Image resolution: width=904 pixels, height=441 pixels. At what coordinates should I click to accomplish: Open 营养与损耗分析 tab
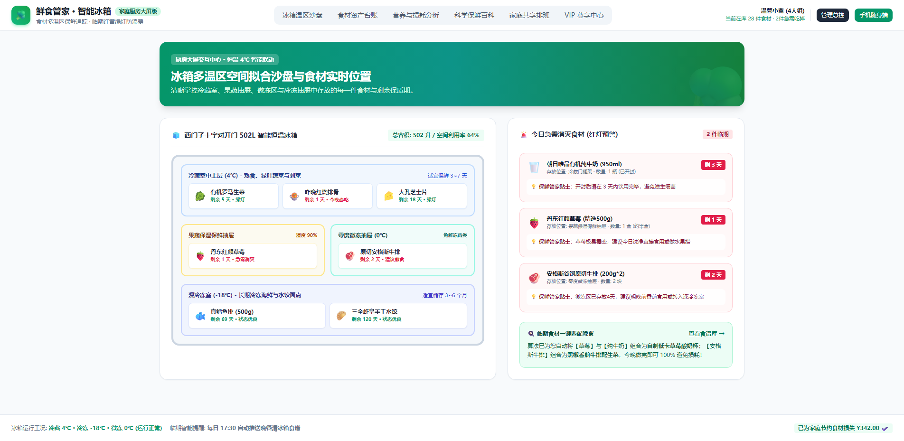pyautogui.click(x=416, y=15)
